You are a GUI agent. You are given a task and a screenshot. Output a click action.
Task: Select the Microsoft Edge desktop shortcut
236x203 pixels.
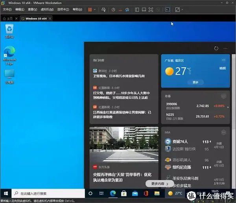coord(9,55)
